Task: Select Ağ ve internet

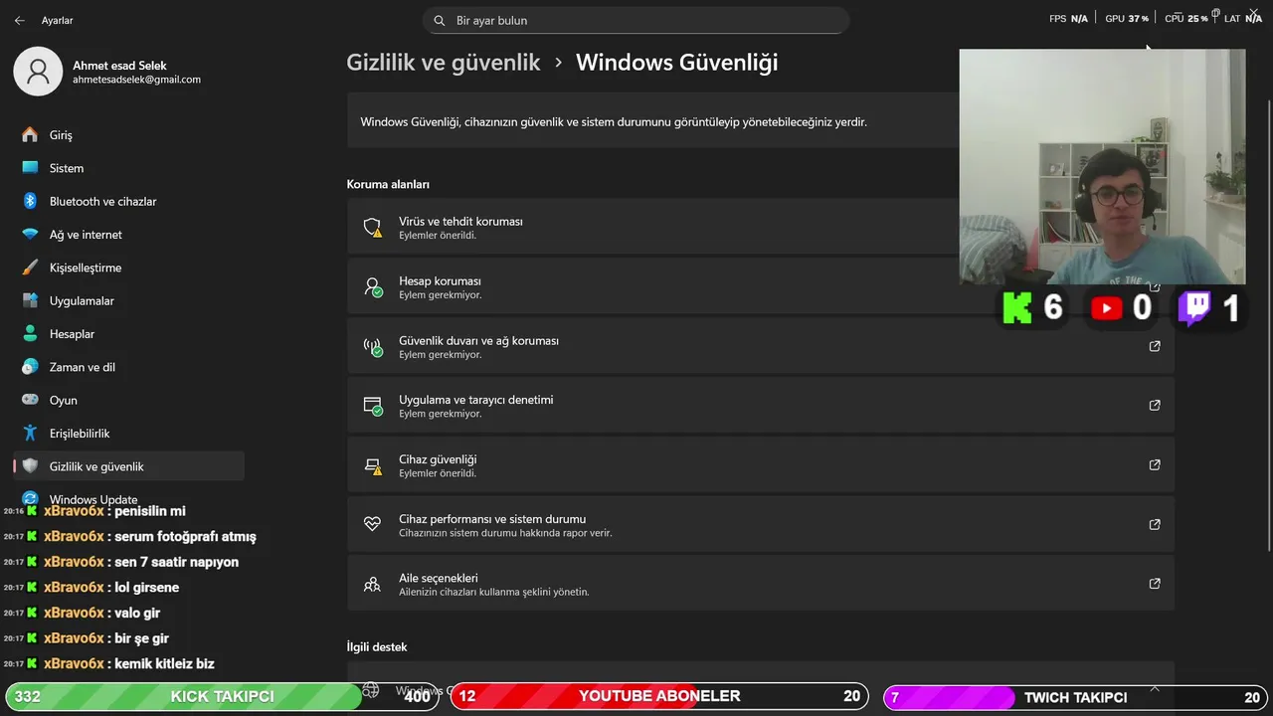Action: [x=128, y=234]
